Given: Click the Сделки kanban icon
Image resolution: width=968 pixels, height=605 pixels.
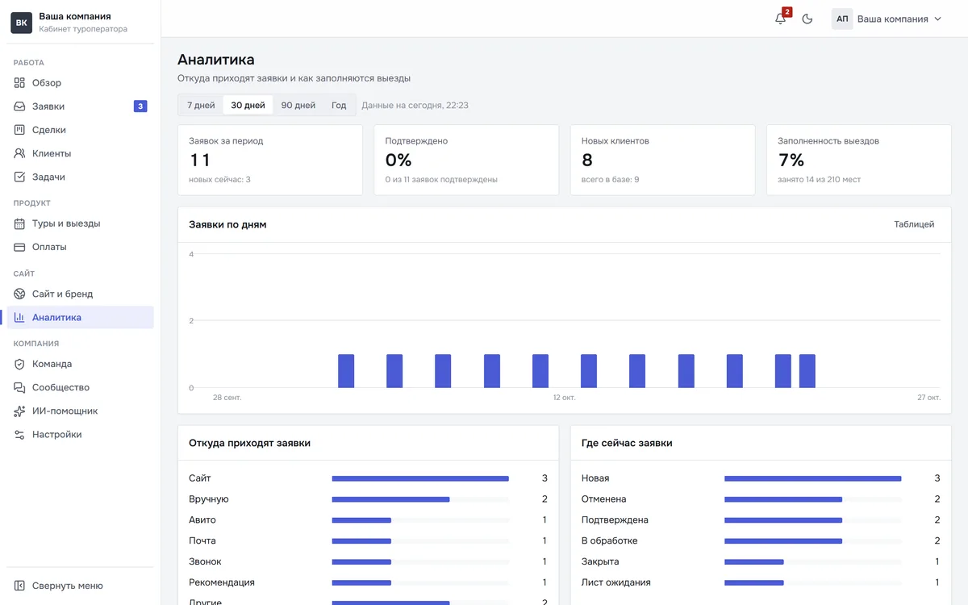Looking at the screenshot, I should point(19,130).
